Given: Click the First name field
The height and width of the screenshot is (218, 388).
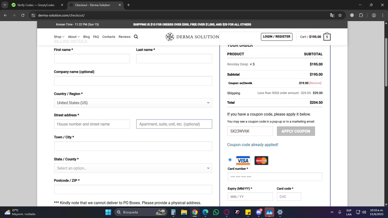Looking at the screenshot, I should (92, 59).
